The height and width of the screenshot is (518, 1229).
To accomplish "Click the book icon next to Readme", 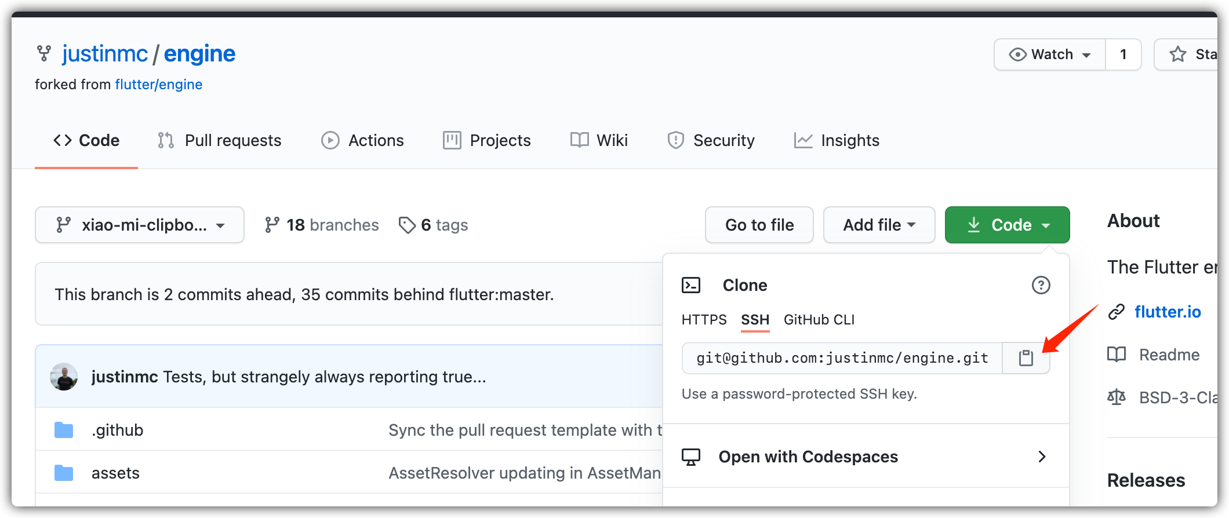I will point(1116,355).
